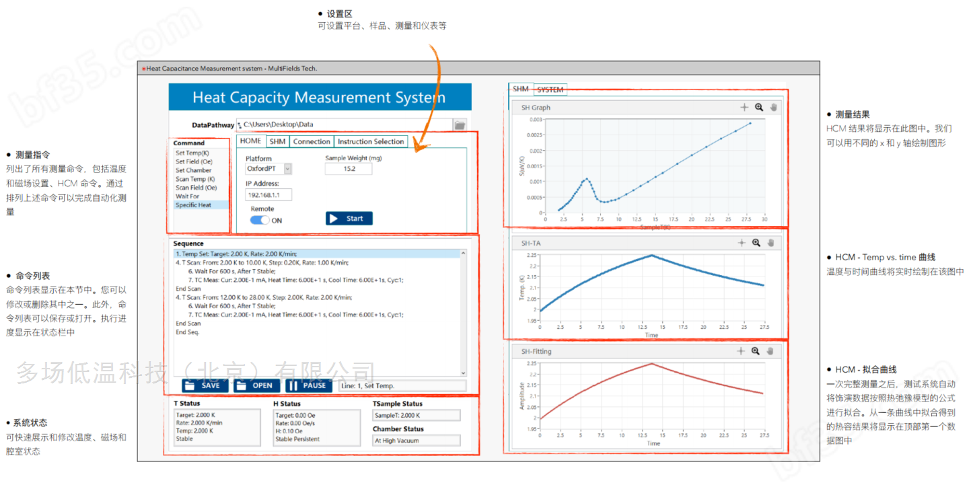Click the crosshair cursor tool in SH Graph

click(x=744, y=107)
